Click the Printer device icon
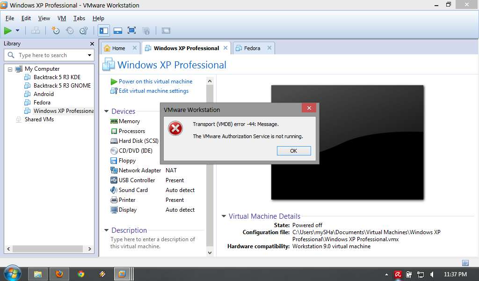Screen dimensions: 479x281 click(114, 200)
